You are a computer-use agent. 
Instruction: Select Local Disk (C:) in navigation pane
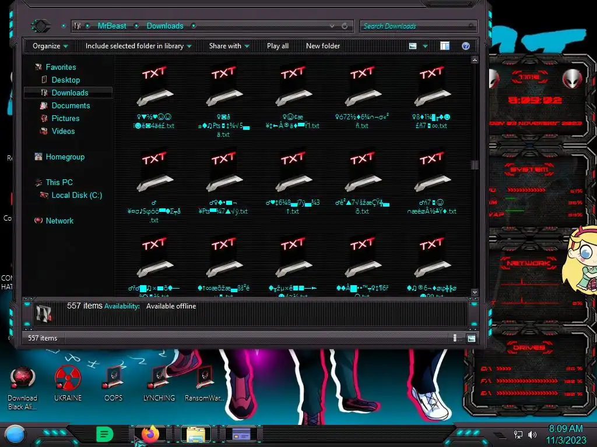77,196
